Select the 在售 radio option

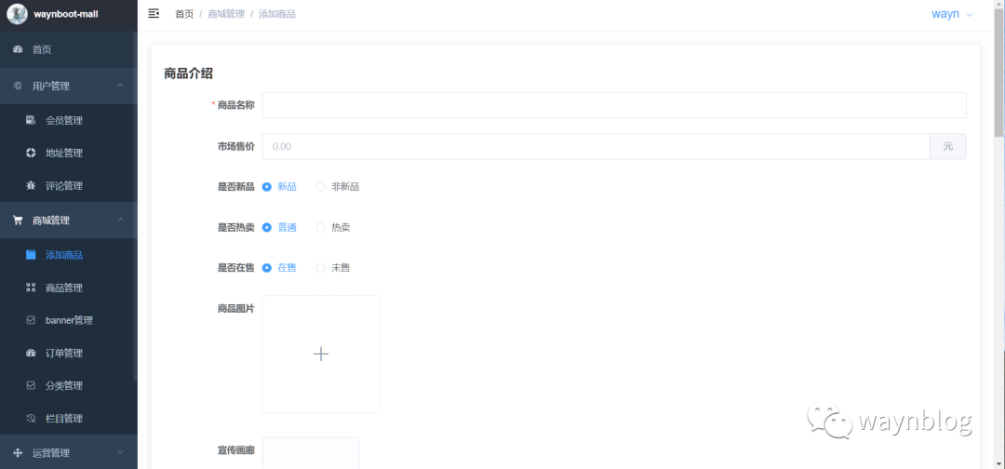tap(279, 268)
